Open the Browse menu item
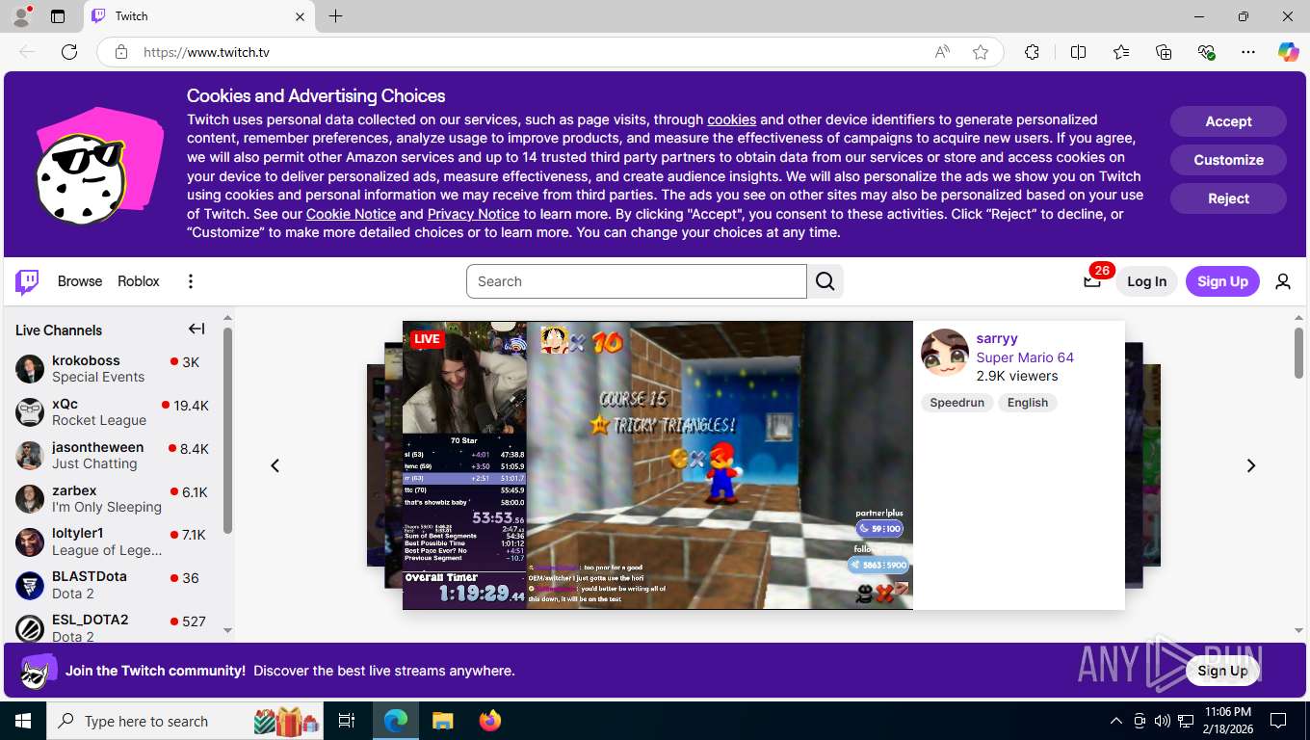 tap(80, 281)
